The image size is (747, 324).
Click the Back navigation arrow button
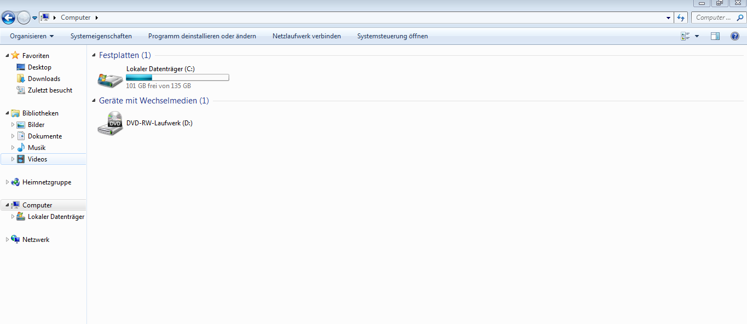point(8,18)
